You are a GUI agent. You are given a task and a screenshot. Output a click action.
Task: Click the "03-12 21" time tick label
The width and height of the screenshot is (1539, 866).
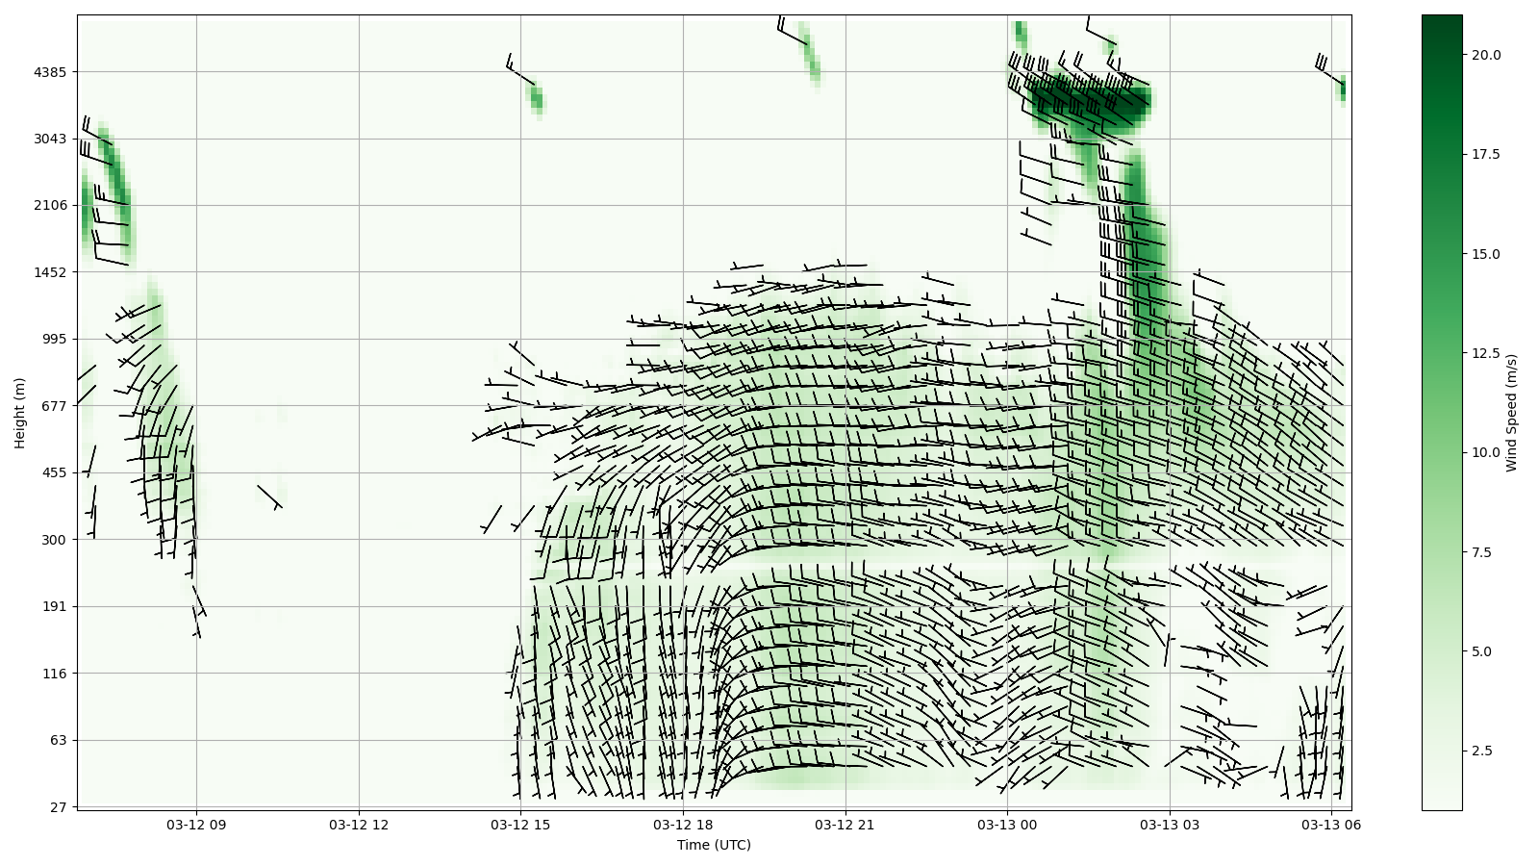coord(845,825)
